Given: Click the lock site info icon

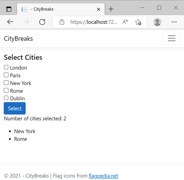Looking at the screenshot, I should (62, 22).
